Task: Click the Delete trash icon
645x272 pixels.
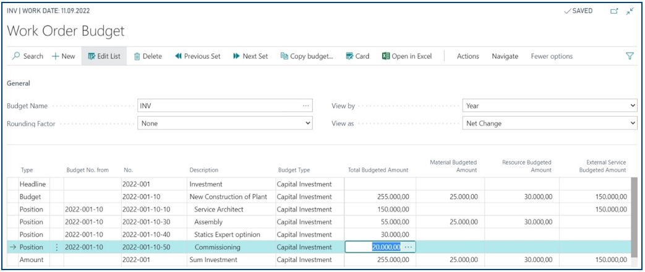Action: click(137, 56)
